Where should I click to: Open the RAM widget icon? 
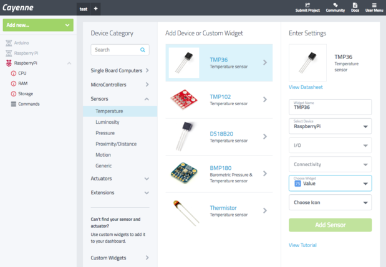pos(14,83)
